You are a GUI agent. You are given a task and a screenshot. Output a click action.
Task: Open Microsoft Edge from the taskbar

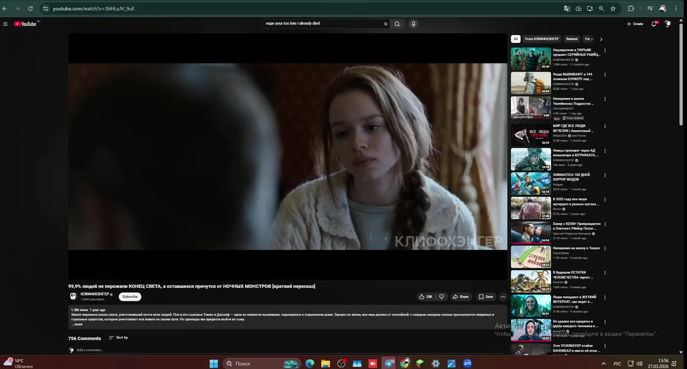[x=310, y=363]
